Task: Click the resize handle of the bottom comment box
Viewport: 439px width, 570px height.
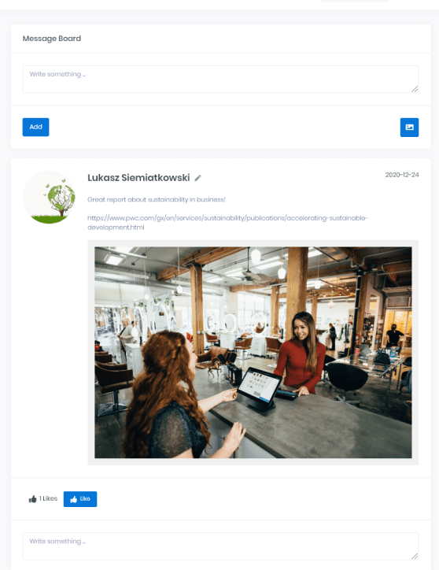Action: [415, 556]
